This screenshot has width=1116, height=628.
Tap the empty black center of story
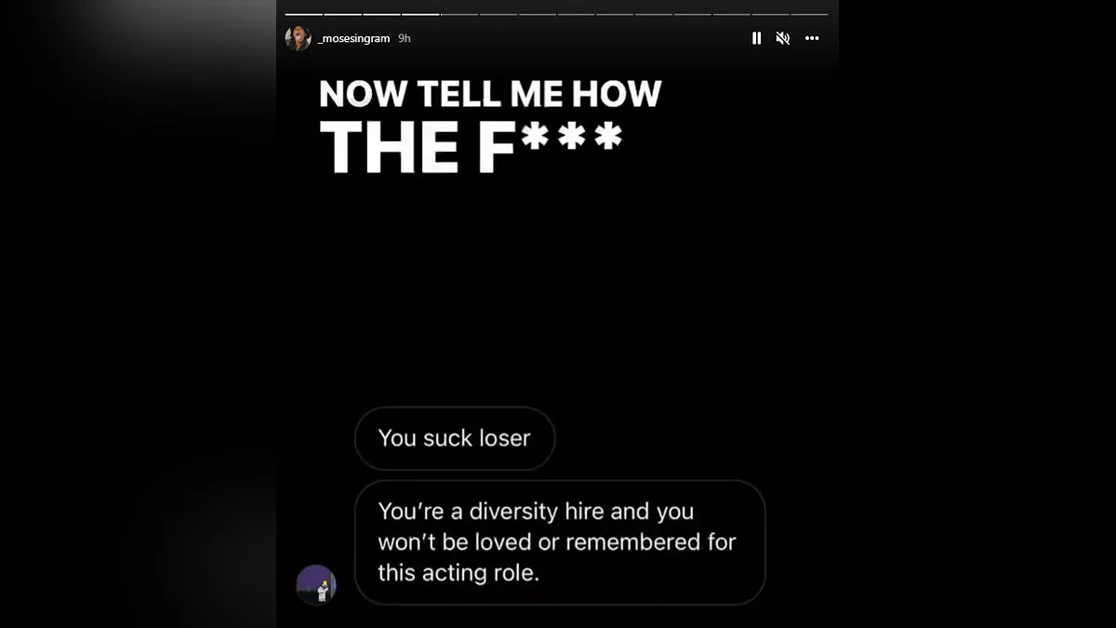[557, 288]
